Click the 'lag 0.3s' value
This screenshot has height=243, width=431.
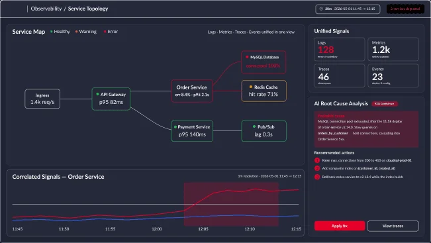[x=263, y=134]
